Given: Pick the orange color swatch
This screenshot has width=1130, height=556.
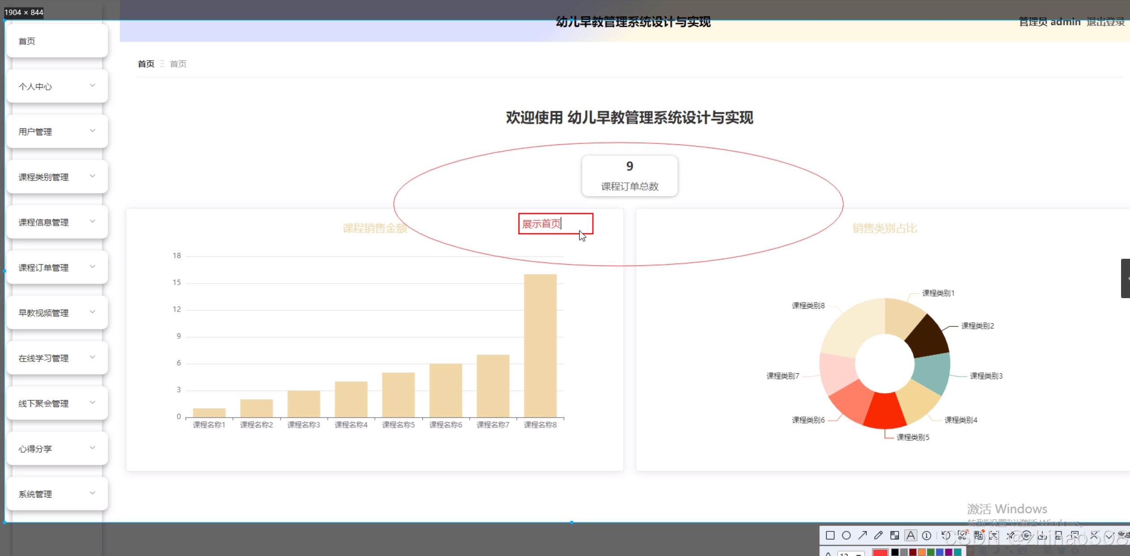Looking at the screenshot, I should click(x=922, y=552).
